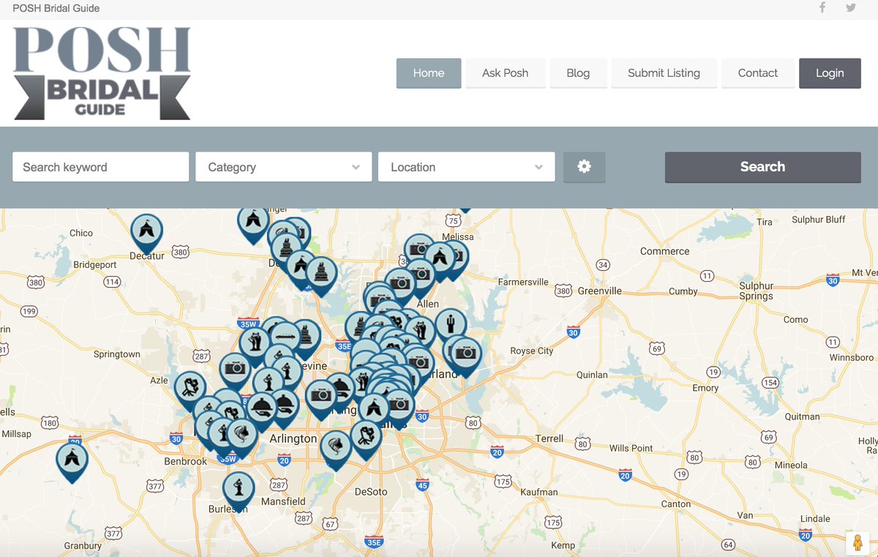The image size is (878, 557).
Task: Select the hairstyle marker north of DeSoto
Action: [x=336, y=448]
